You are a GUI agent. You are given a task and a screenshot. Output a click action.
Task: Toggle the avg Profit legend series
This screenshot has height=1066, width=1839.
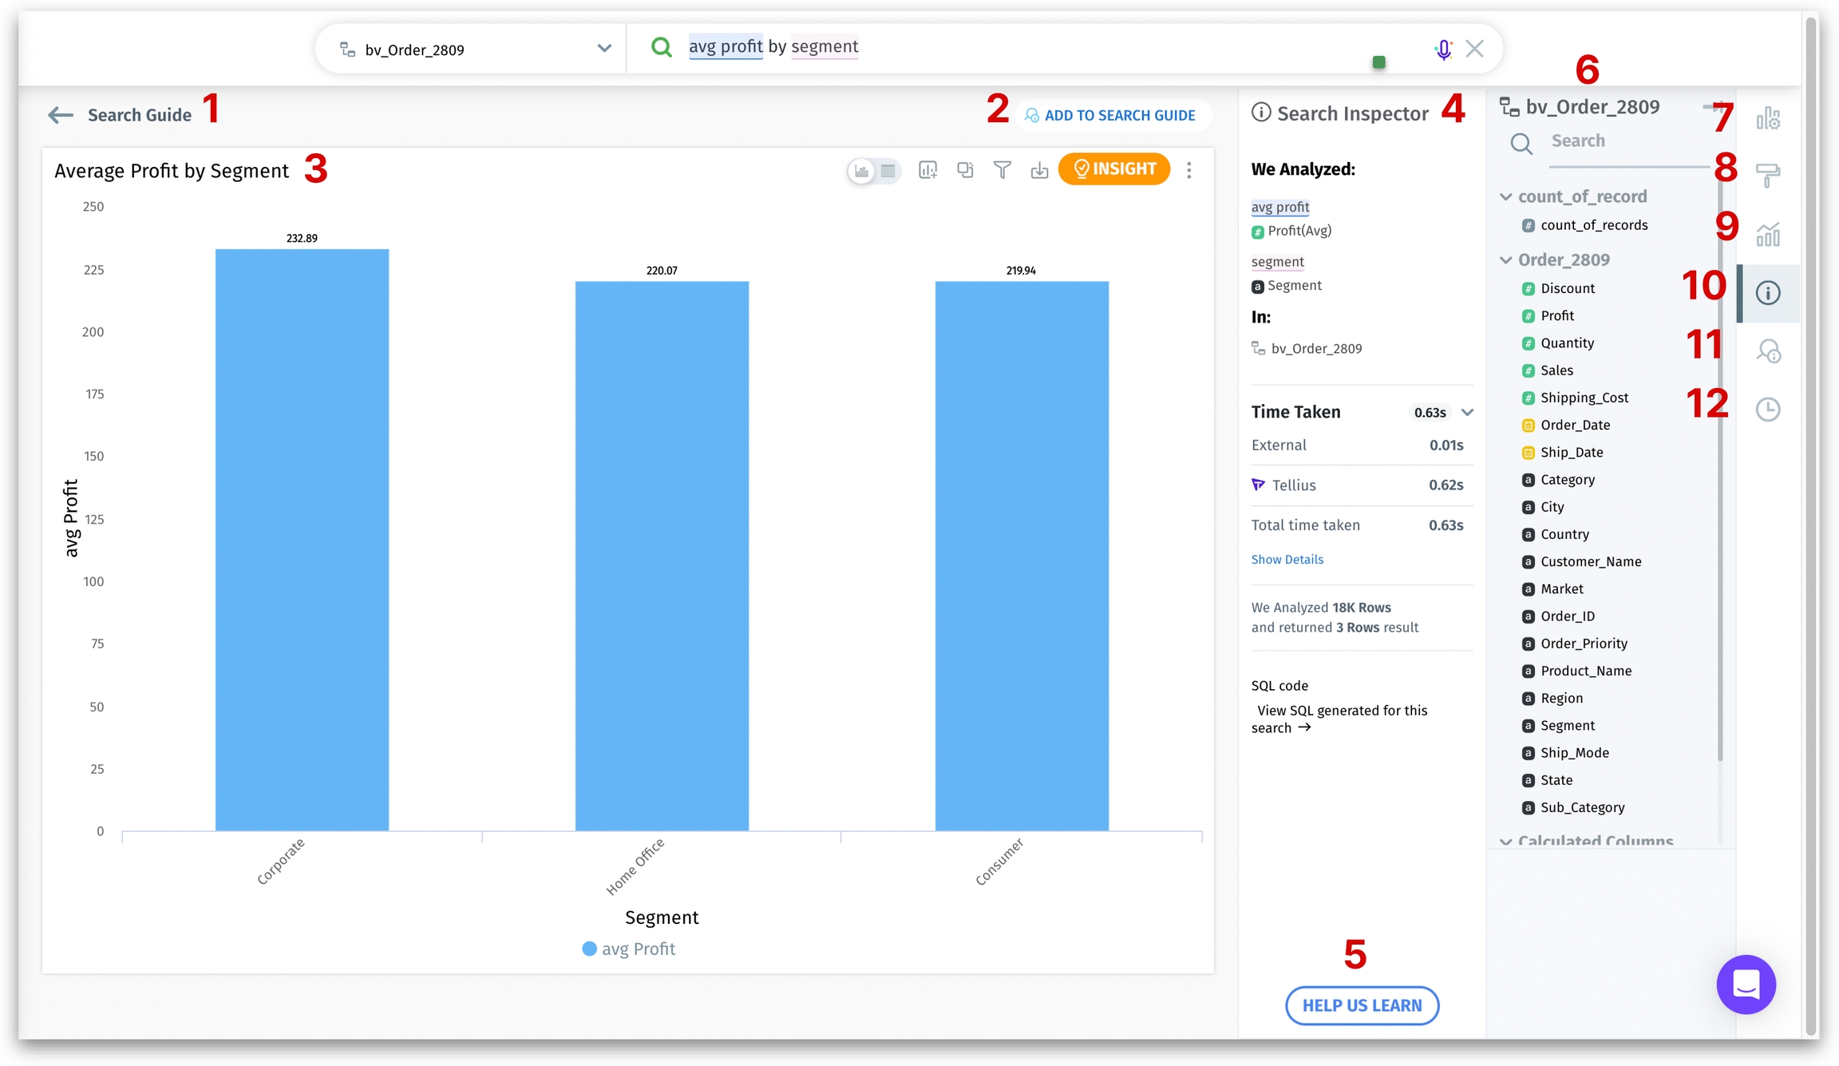click(x=629, y=949)
